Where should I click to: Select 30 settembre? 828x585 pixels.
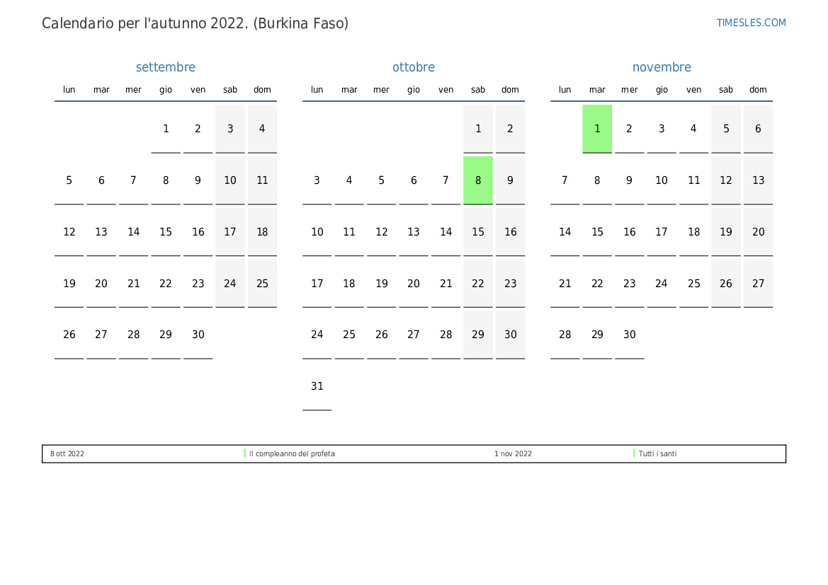pyautogui.click(x=198, y=335)
